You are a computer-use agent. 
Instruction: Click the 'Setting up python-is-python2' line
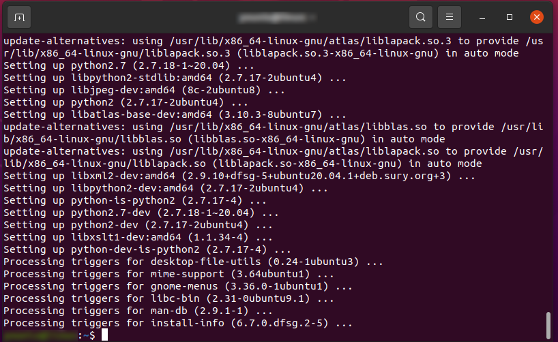click(x=135, y=200)
